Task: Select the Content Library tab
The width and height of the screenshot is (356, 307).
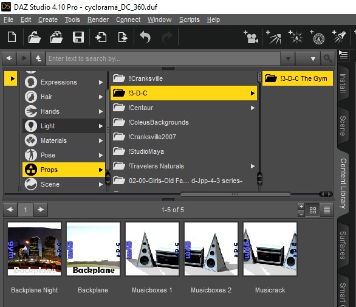Action: coord(343,184)
